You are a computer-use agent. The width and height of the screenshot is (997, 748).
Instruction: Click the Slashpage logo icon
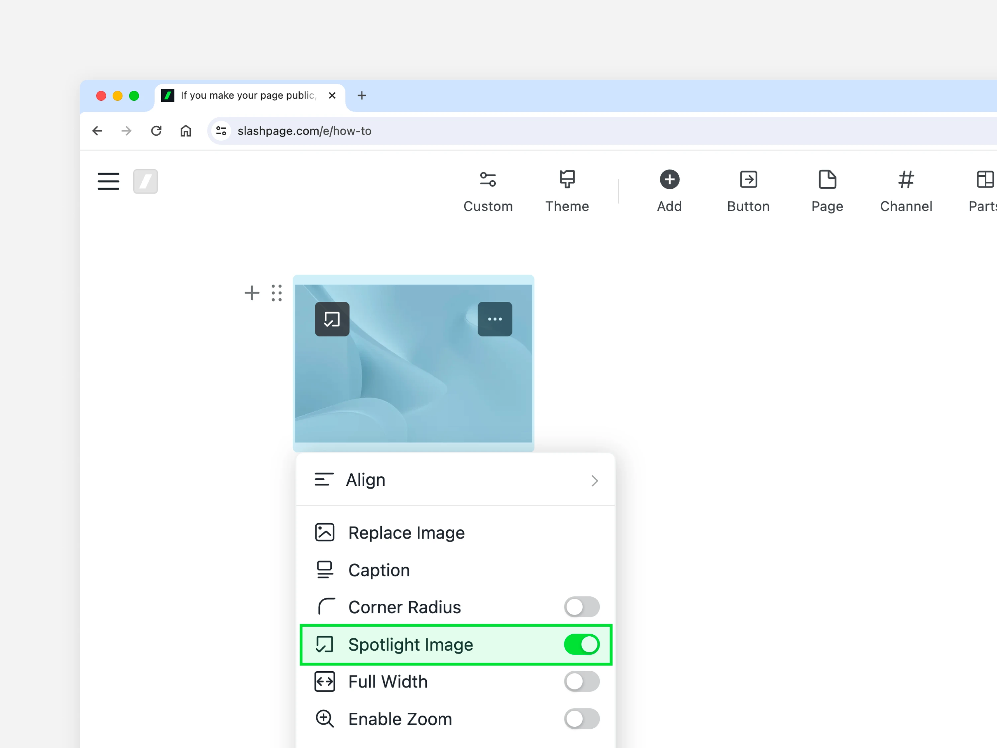click(x=146, y=181)
